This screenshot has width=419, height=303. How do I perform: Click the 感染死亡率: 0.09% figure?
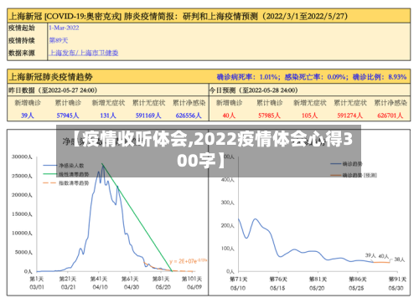[x=315, y=77]
